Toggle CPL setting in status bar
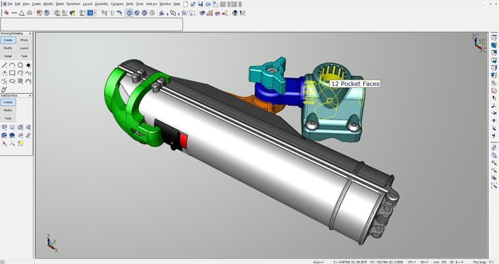This screenshot has width=499, height=264. [444, 262]
